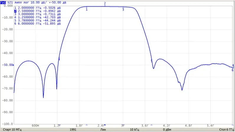Click marker 1 triangle on the frequency axis
235x132 pixels.
[87, 125]
